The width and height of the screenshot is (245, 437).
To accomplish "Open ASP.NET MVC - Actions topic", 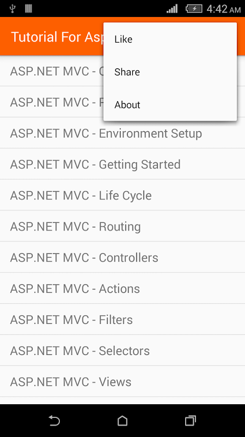I will point(122,288).
